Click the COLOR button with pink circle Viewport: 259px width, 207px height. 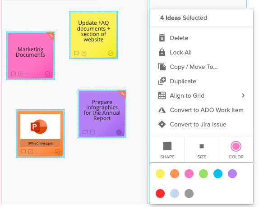(236, 149)
